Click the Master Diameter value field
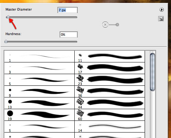 [67, 10]
